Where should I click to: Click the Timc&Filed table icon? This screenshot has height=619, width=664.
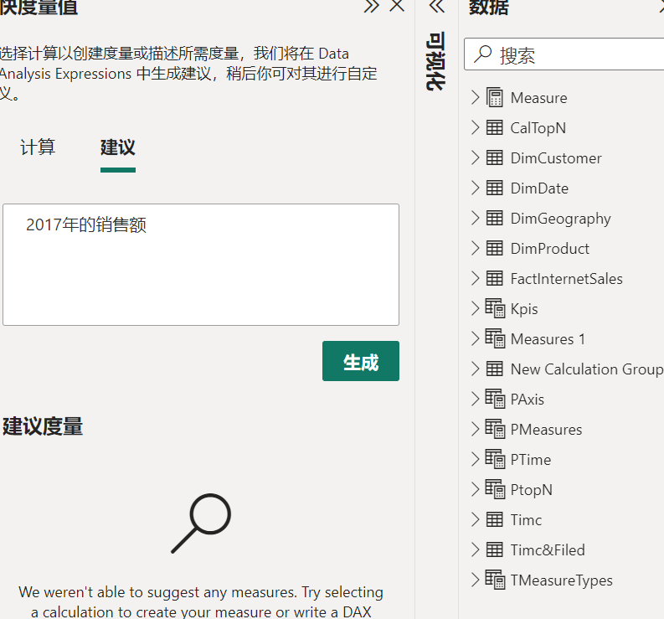tap(495, 549)
